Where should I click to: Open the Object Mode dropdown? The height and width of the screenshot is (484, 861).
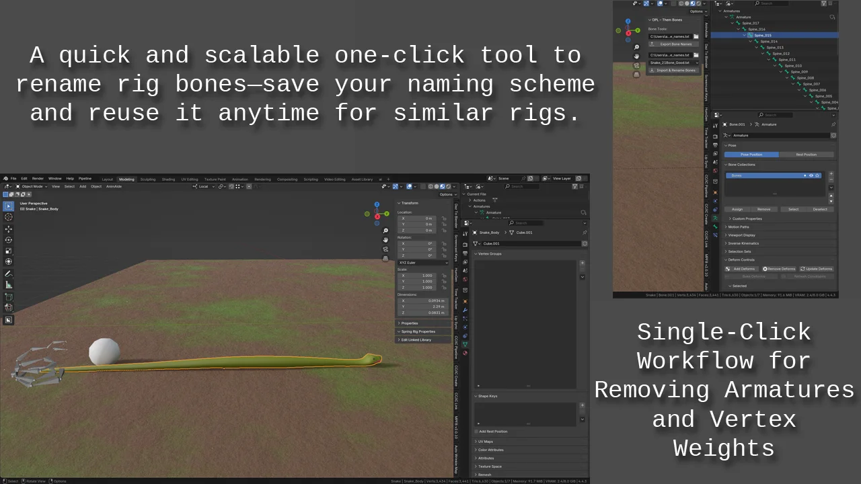point(30,186)
